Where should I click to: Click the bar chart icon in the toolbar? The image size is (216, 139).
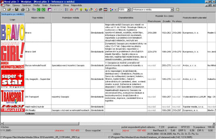click(76, 9)
